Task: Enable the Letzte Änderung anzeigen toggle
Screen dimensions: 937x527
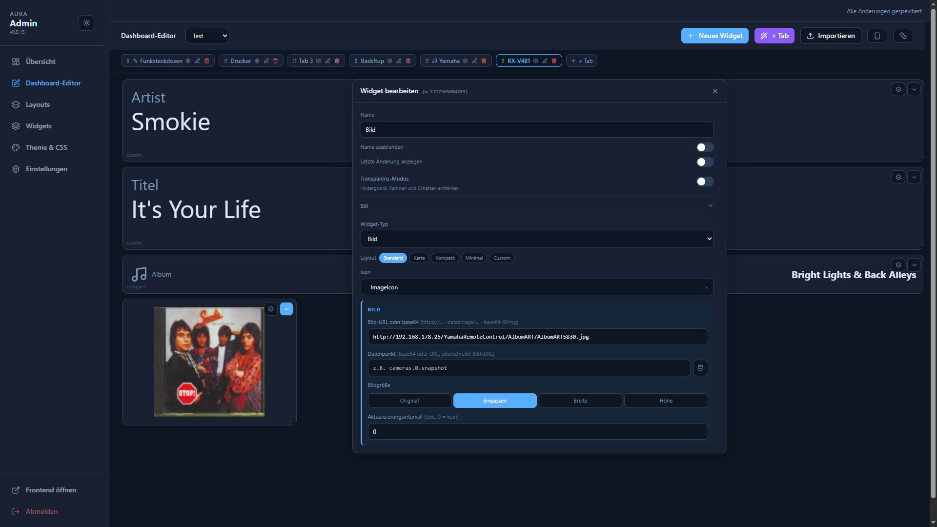Action: tap(705, 162)
